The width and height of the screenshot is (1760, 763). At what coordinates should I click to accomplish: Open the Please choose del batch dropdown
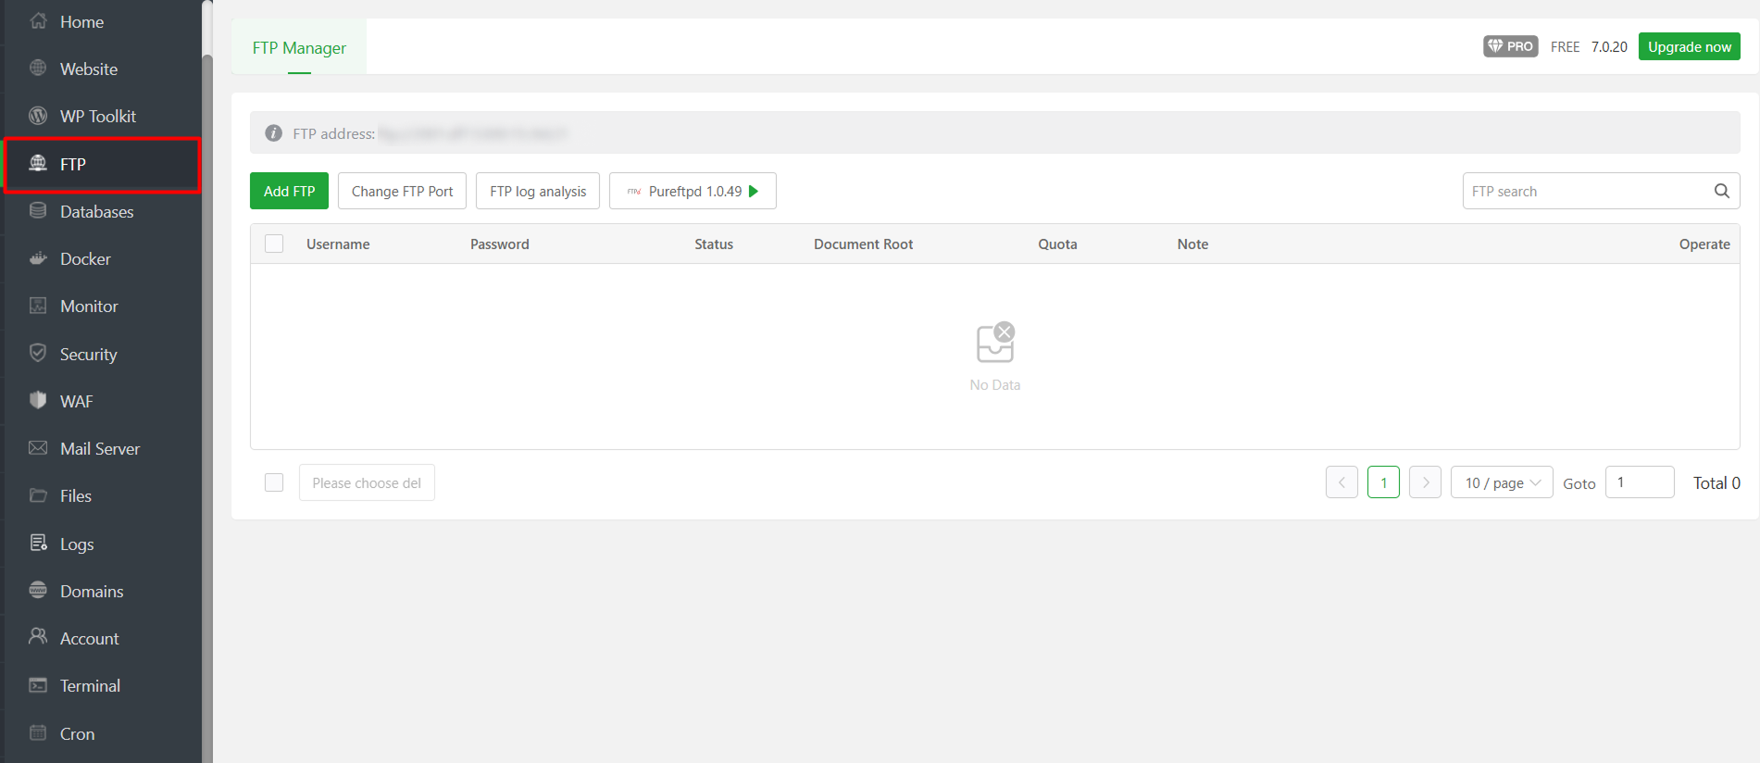tap(367, 482)
